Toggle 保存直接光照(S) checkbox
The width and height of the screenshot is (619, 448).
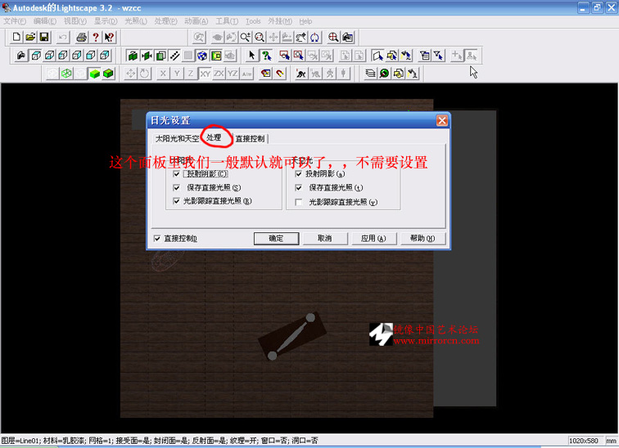pos(177,187)
